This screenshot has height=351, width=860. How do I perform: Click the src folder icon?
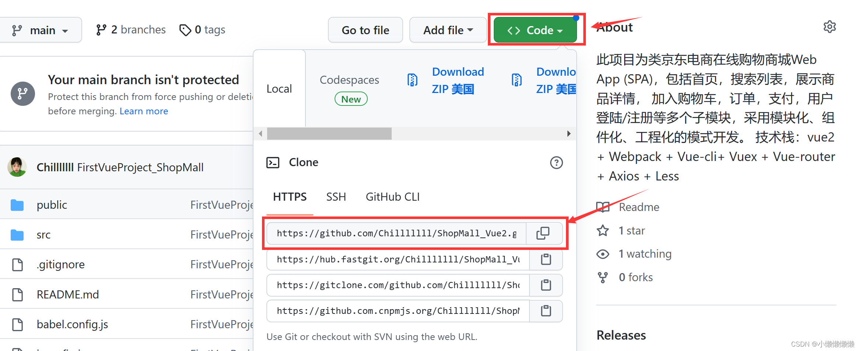click(17, 235)
